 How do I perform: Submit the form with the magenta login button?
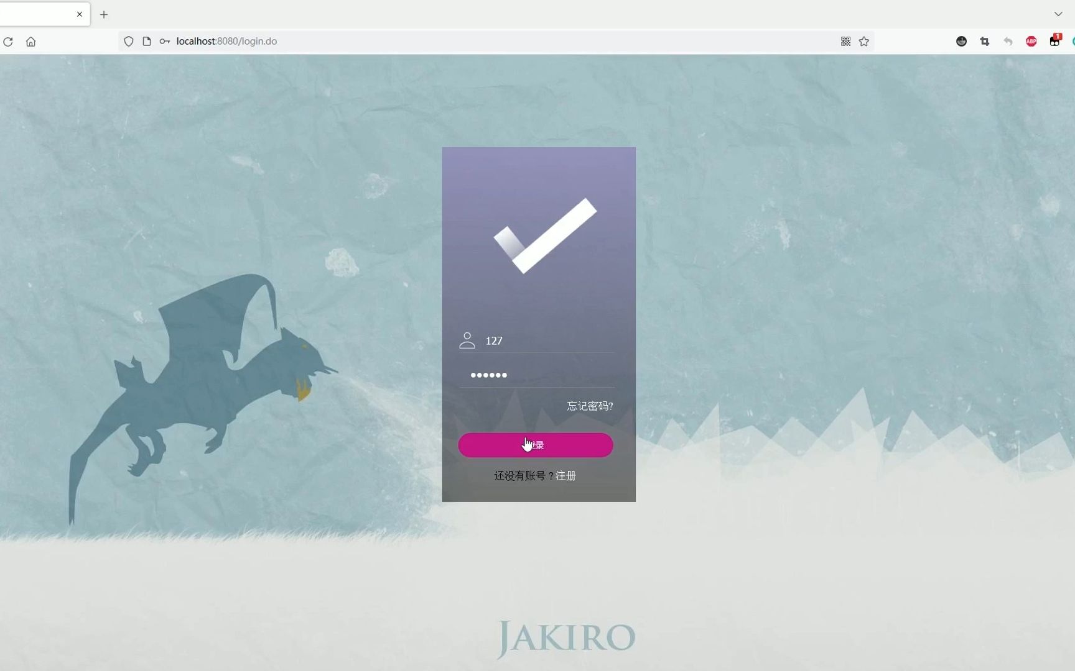pyautogui.click(x=536, y=445)
